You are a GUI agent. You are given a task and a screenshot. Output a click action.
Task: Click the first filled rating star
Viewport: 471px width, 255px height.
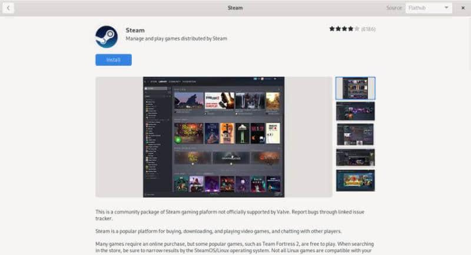tap(332, 29)
